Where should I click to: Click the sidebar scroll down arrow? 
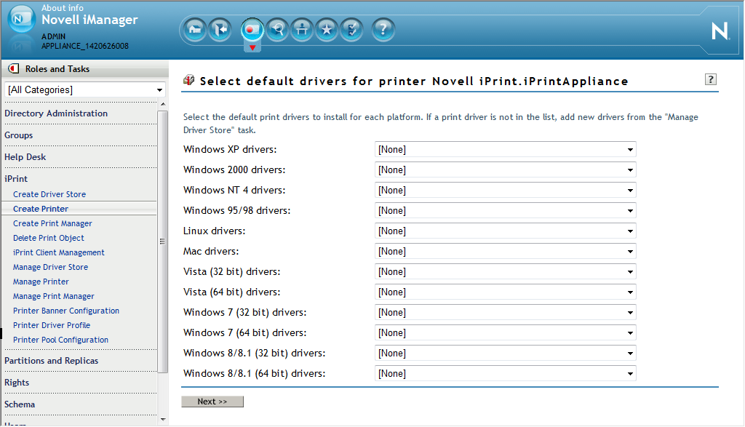click(x=163, y=420)
